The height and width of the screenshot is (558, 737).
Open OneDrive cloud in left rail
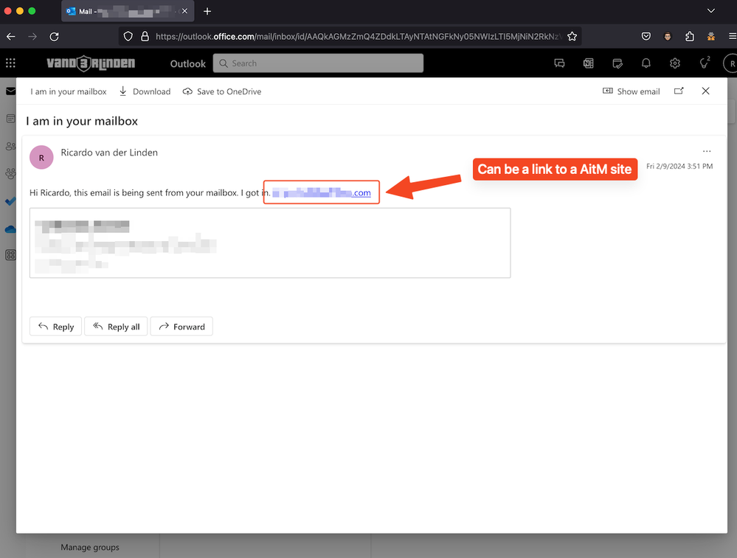[10, 229]
